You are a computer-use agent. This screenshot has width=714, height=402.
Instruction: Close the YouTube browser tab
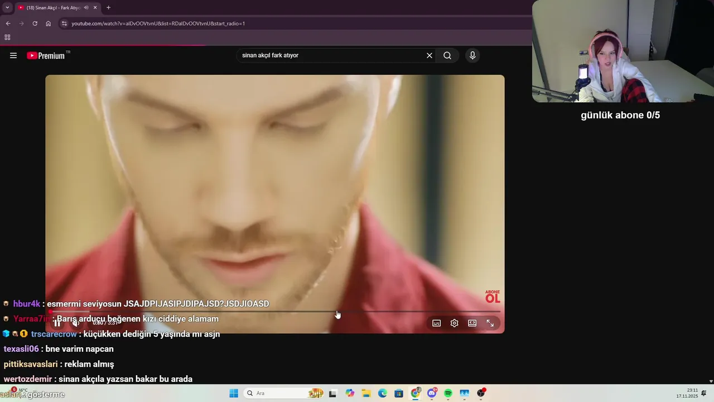95,8
